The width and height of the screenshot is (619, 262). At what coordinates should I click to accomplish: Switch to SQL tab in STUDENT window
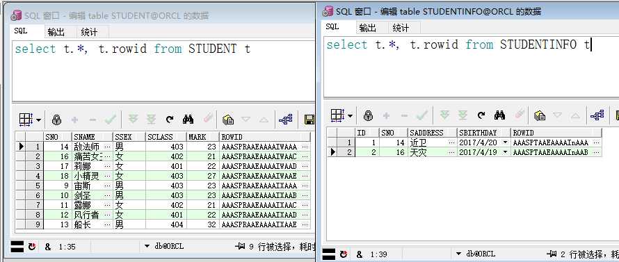pyautogui.click(x=21, y=31)
